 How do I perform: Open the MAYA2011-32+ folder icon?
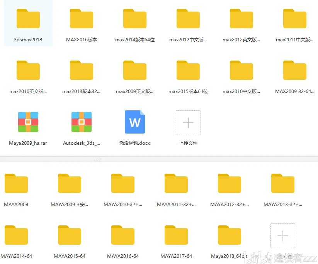click(176, 183)
